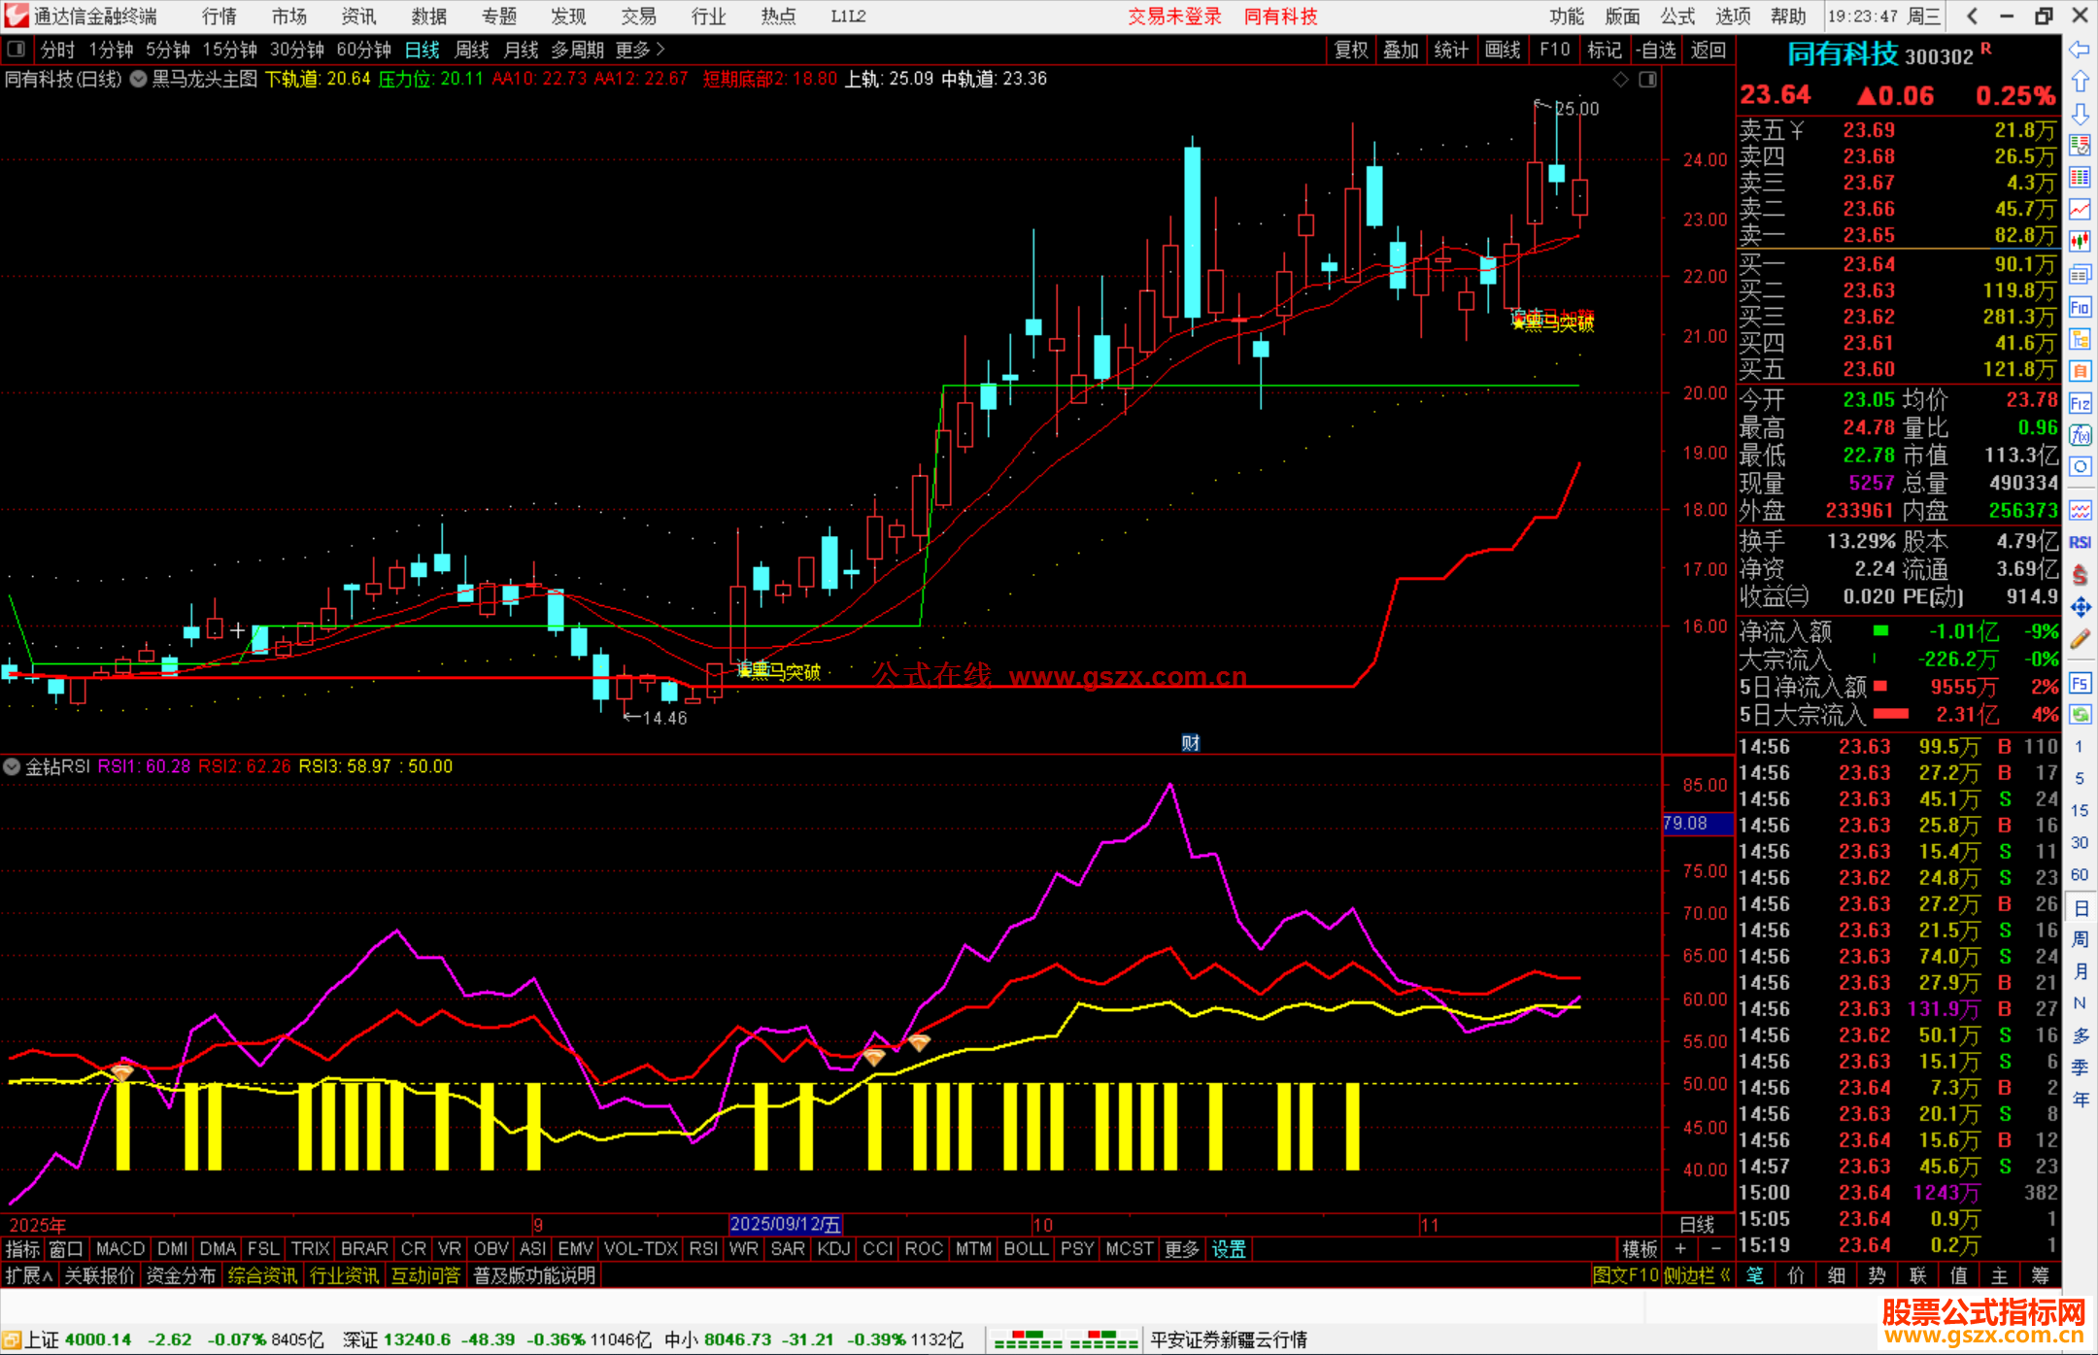Click the 79.08 RSI axis value marker

1696,824
